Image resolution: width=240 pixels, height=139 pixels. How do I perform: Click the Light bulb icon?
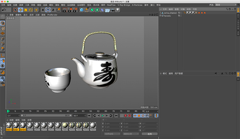pyautogui.click(x=118, y=10)
